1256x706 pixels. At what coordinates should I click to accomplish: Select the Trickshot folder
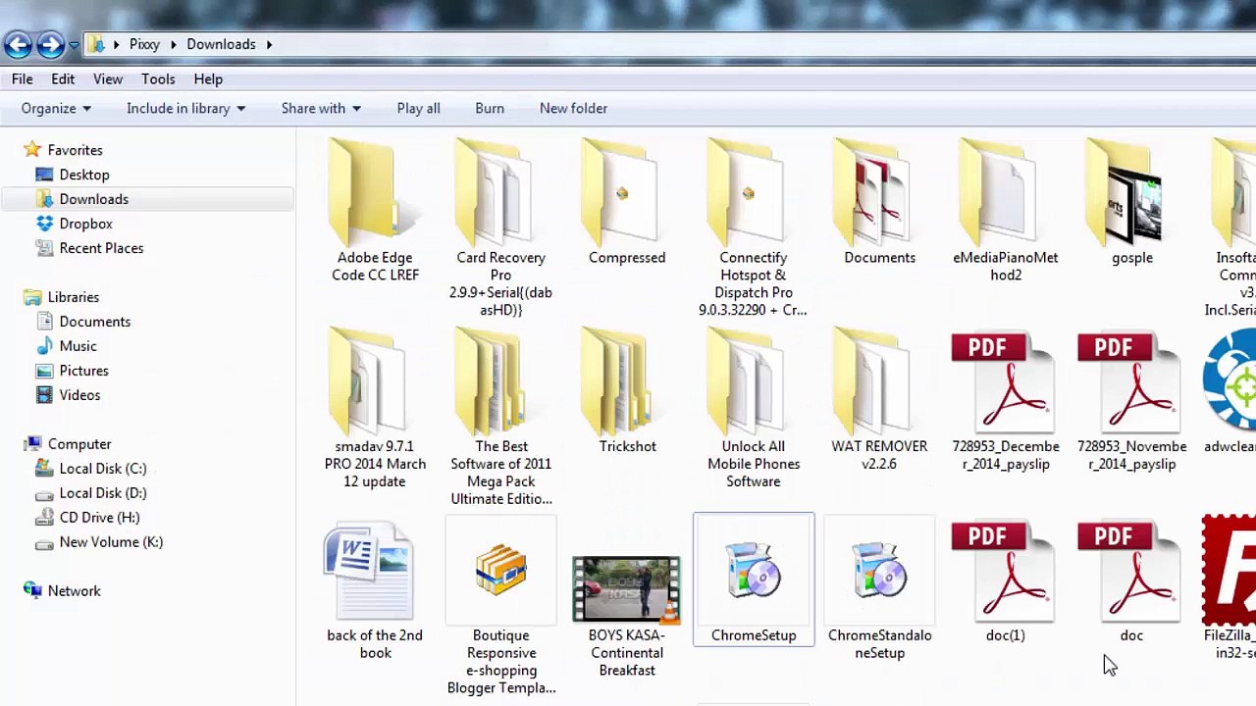[x=627, y=390]
